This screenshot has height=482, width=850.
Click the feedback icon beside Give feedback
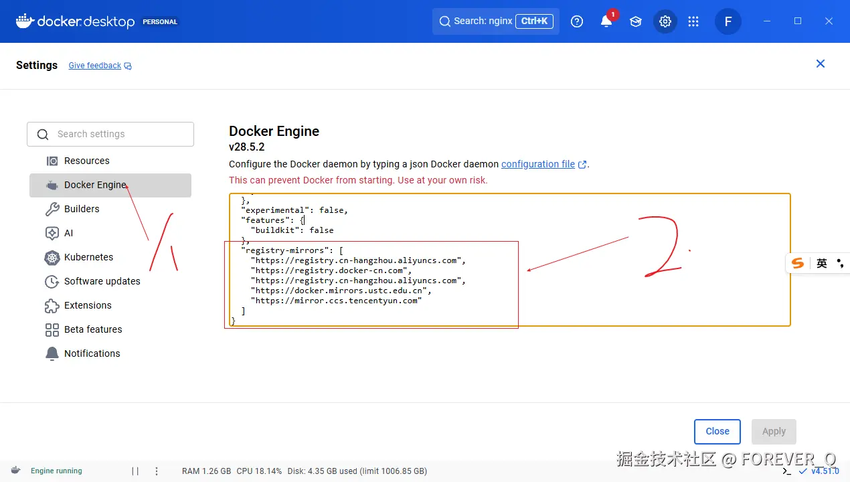point(128,66)
